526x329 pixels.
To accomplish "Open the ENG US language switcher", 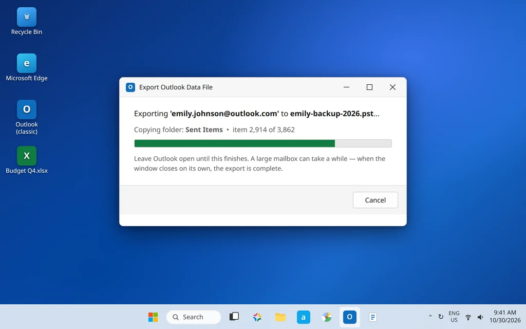I will (454, 317).
